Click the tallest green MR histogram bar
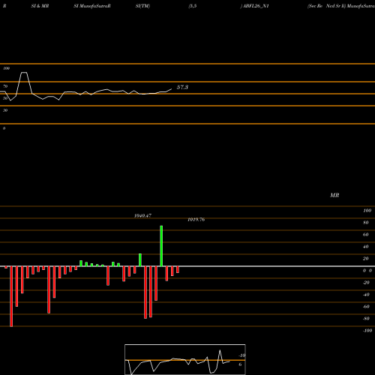The width and height of the screenshot is (375, 375). point(161,246)
